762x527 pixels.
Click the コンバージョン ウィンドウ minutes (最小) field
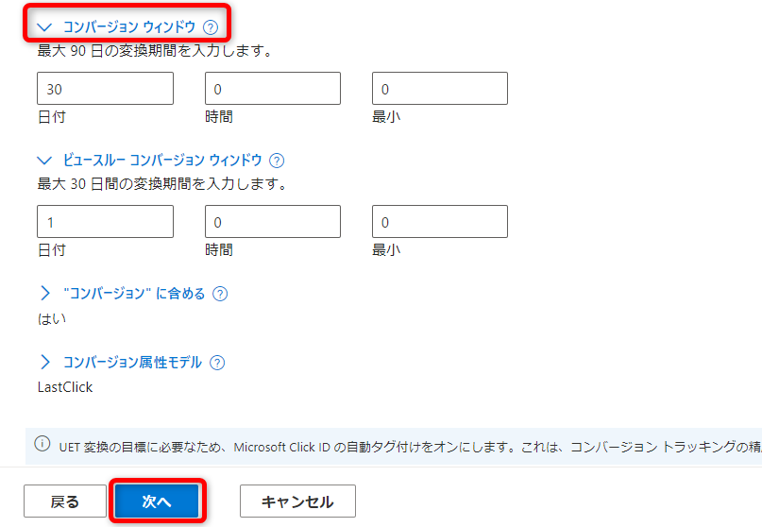click(x=439, y=89)
